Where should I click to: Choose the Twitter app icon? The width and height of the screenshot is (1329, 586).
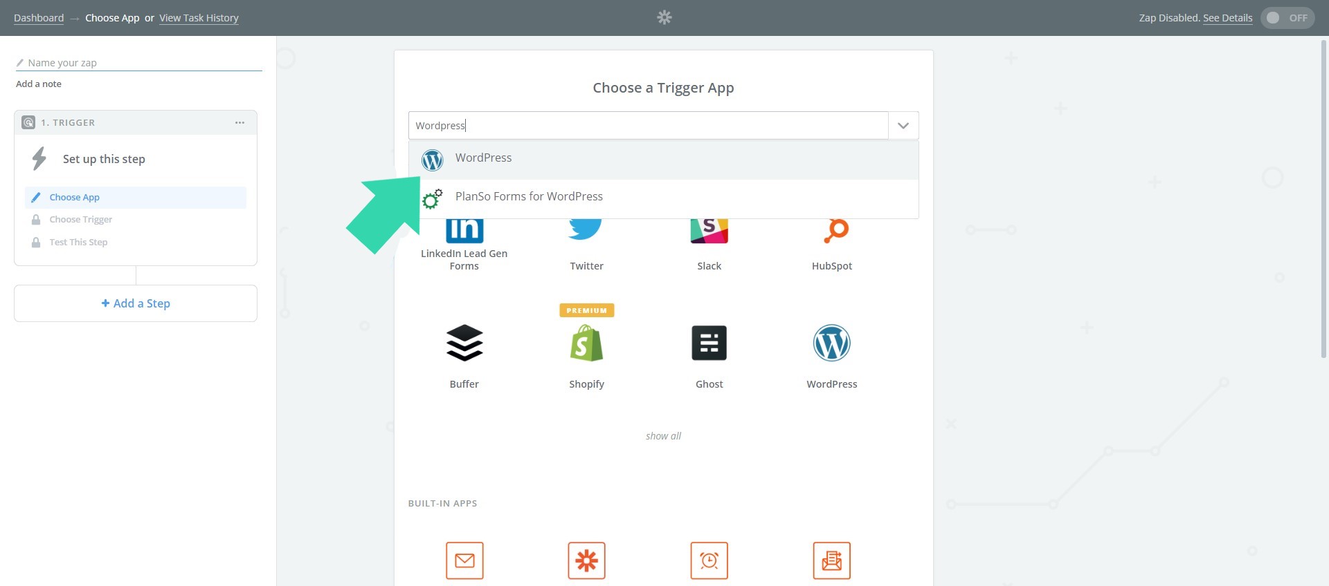586,229
